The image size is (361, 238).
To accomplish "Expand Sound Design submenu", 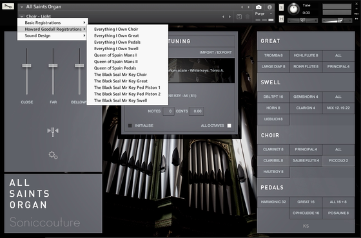I will [53, 35].
